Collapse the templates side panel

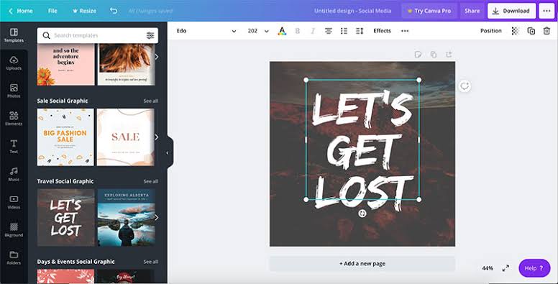pyautogui.click(x=168, y=152)
